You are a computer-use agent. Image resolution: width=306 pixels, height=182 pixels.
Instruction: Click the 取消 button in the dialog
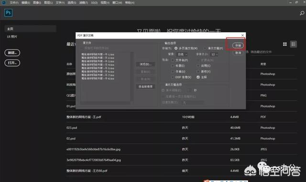pyautogui.click(x=238, y=53)
